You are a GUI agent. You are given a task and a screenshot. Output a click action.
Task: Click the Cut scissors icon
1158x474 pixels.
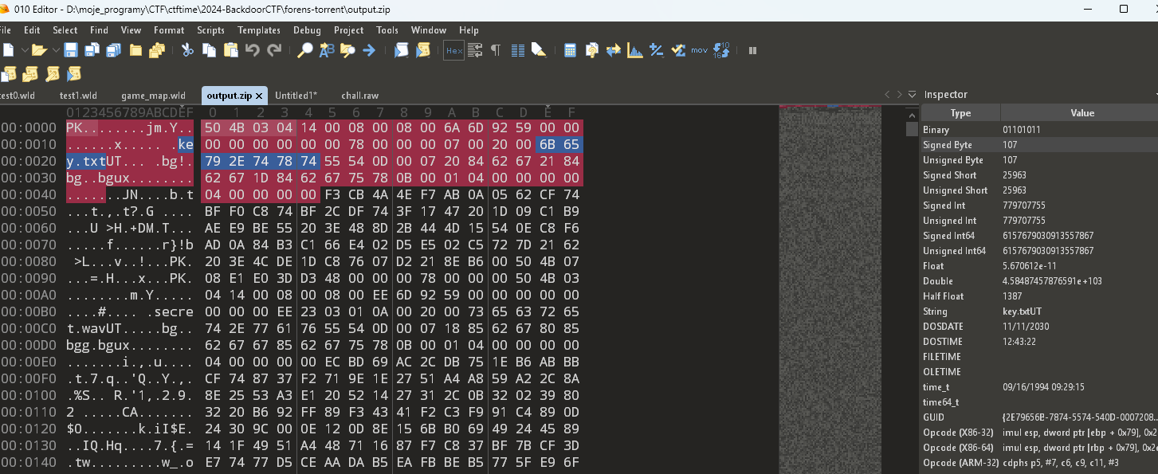coord(187,50)
